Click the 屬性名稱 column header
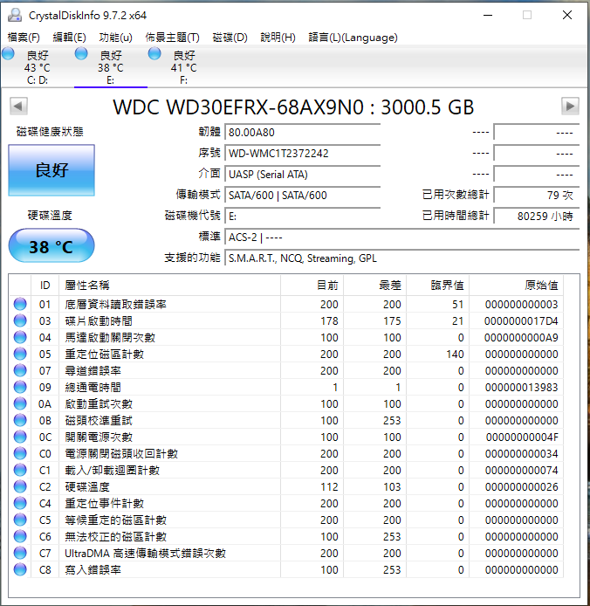This screenshot has height=606, width=590. (x=87, y=286)
